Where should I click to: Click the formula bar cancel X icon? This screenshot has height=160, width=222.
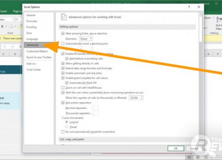(5, 46)
